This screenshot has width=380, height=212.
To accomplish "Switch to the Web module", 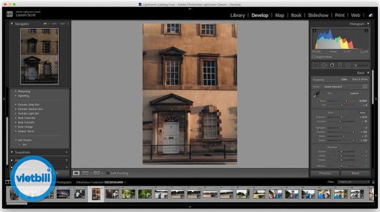I will pyautogui.click(x=355, y=15).
